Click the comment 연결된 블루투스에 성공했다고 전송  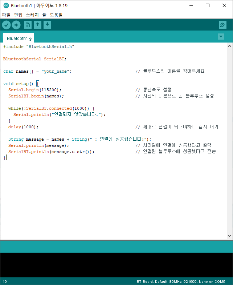click(x=176, y=151)
